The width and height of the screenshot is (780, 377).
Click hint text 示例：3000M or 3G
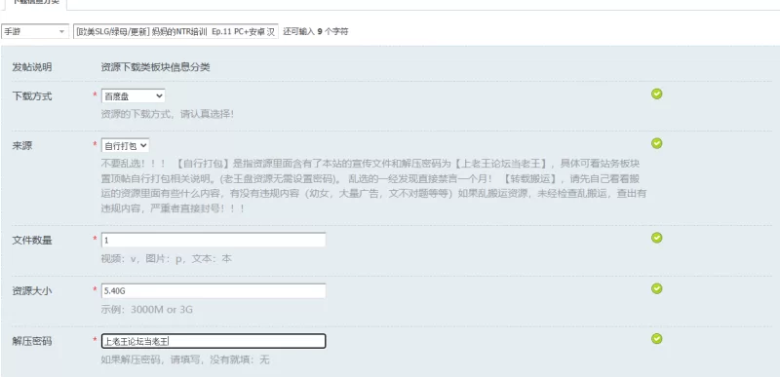(x=147, y=310)
